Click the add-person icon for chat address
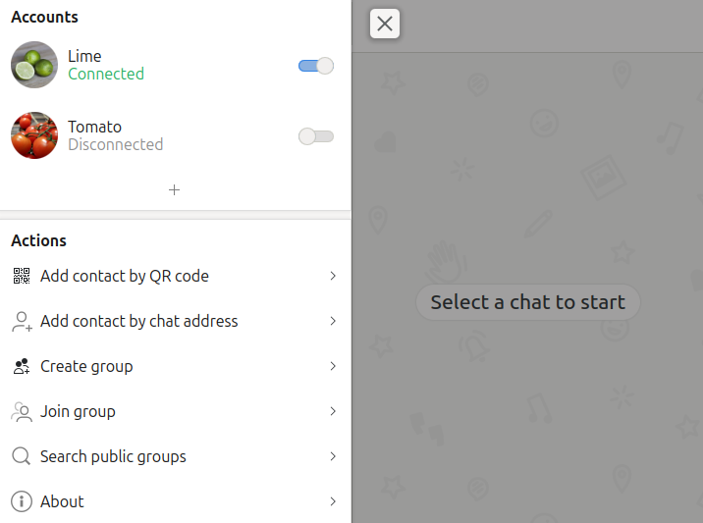Viewport: 703px width, 523px height. [x=22, y=321]
